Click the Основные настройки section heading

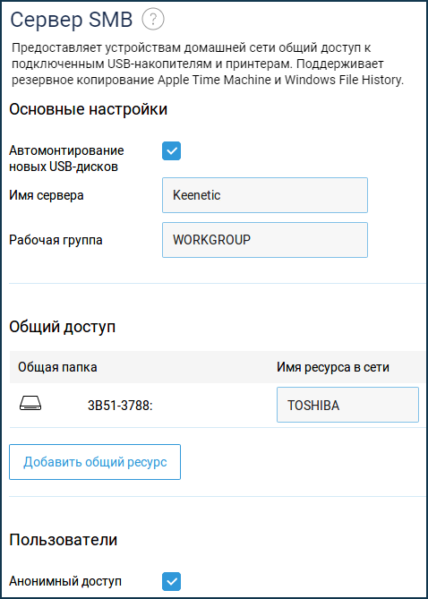pos(89,109)
